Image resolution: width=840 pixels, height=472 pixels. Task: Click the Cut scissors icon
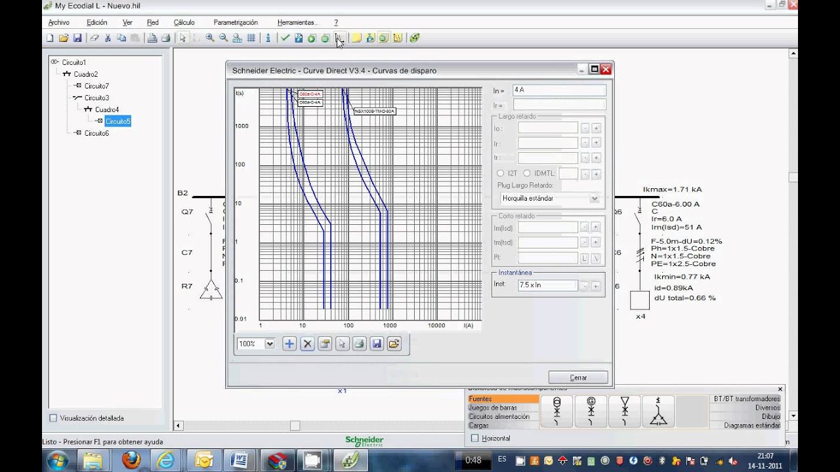[108, 38]
